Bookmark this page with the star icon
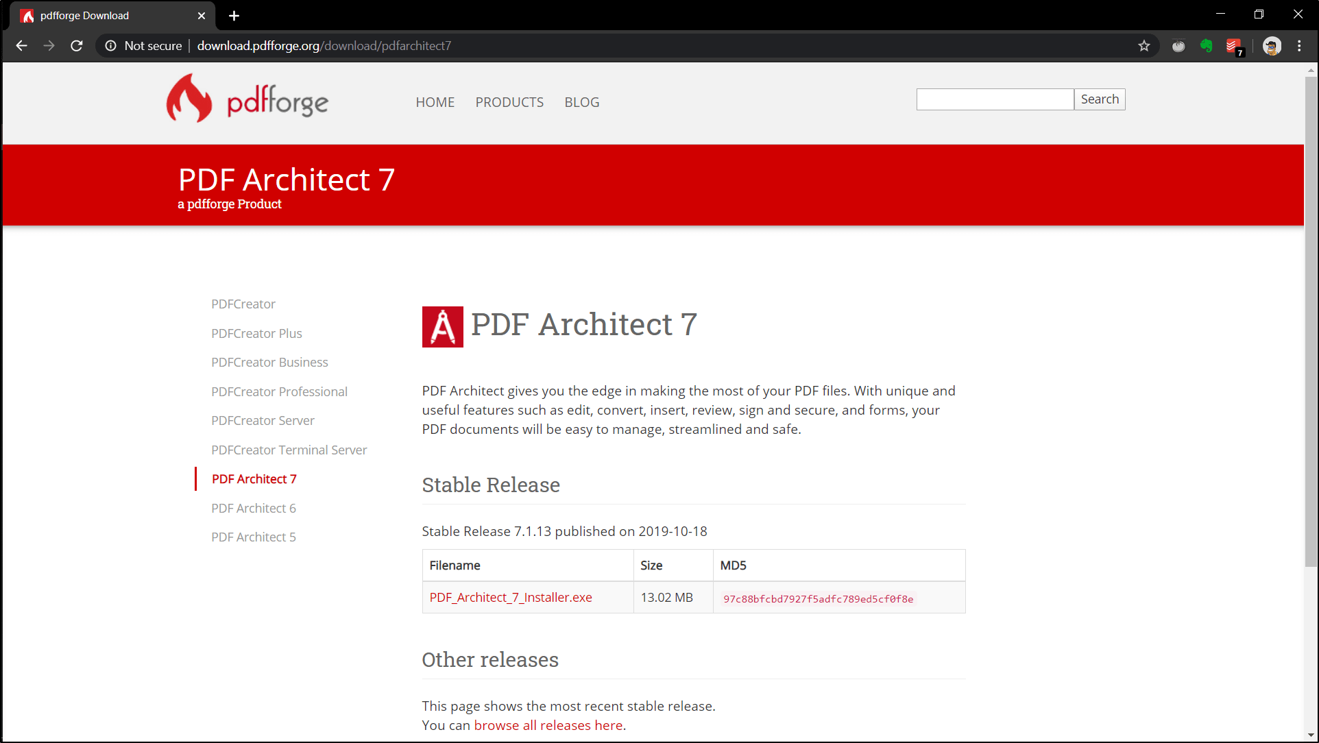The height and width of the screenshot is (743, 1319). [1144, 46]
